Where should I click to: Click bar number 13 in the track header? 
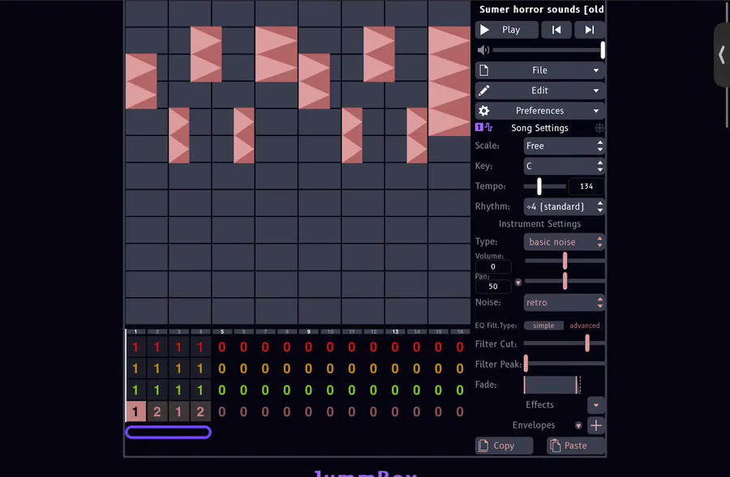click(x=395, y=332)
